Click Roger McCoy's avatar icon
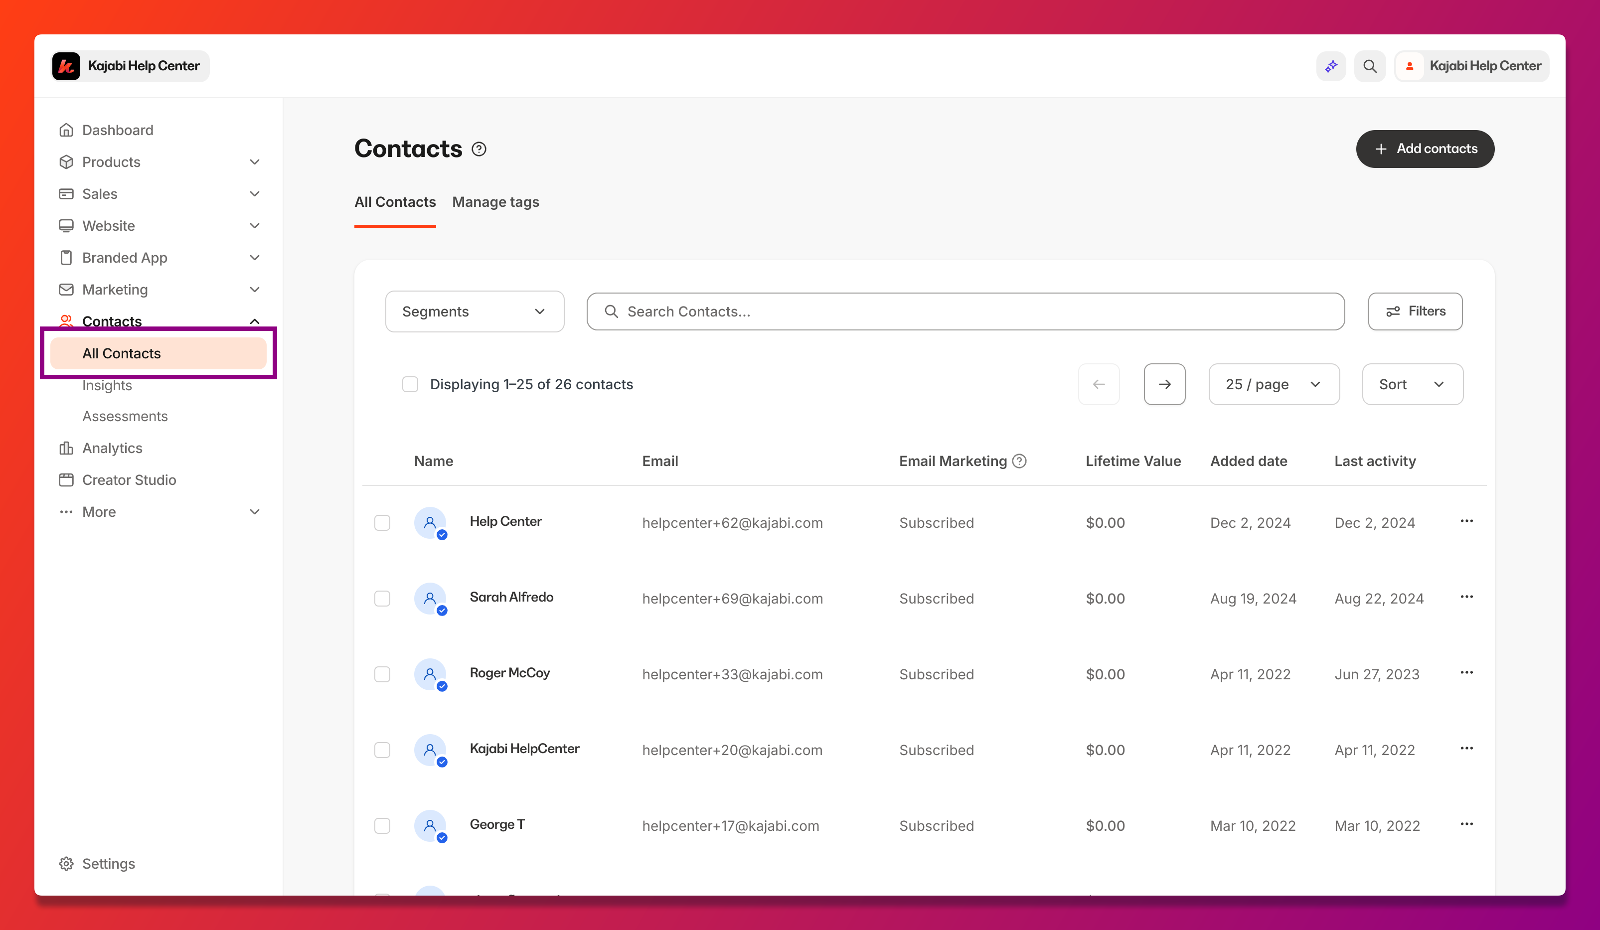This screenshot has width=1600, height=930. [431, 674]
